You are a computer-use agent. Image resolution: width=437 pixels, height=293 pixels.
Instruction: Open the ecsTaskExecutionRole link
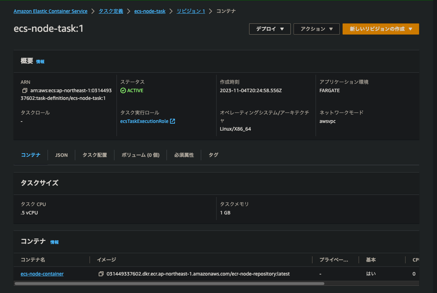click(x=144, y=121)
